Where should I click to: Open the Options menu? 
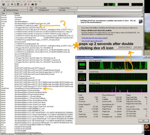pos(7,1)
